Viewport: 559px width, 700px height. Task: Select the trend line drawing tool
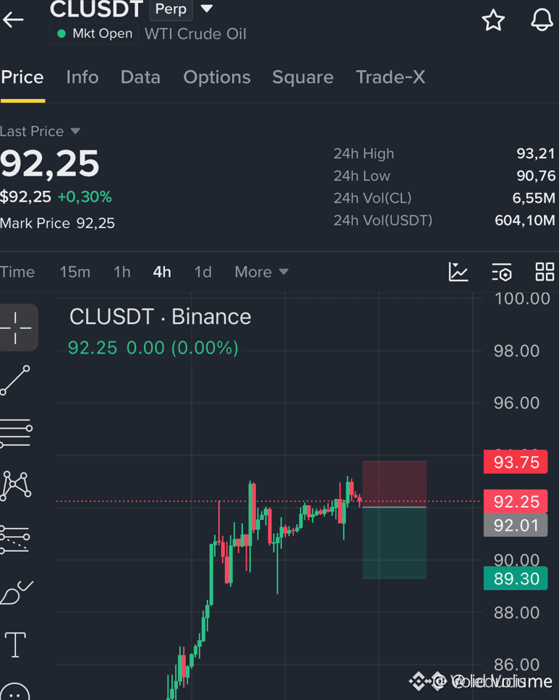click(x=15, y=380)
